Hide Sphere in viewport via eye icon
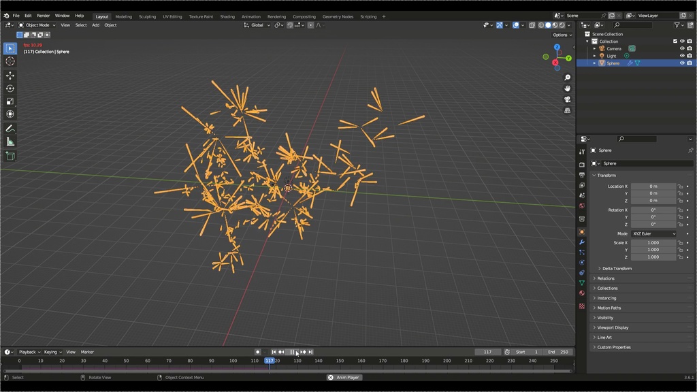Image resolution: width=697 pixels, height=392 pixels. click(x=682, y=63)
